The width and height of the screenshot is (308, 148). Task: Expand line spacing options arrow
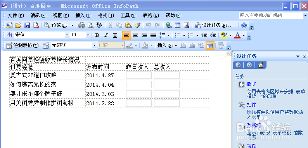tap(168, 35)
